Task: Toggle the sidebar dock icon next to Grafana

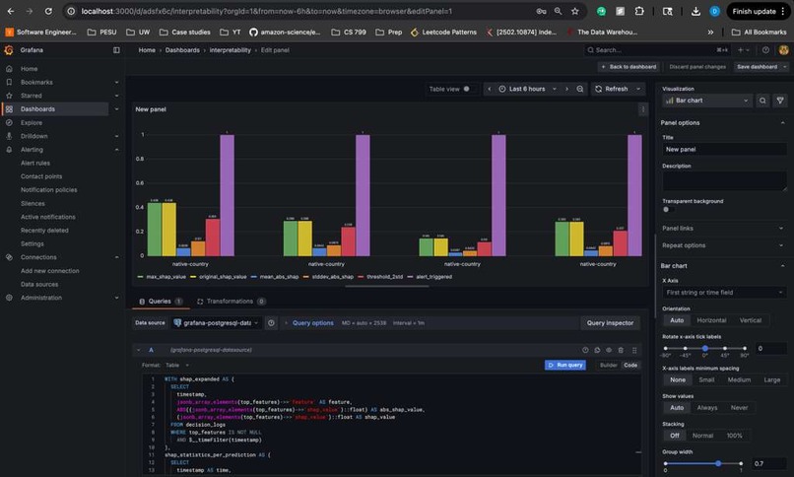Action: coord(116,50)
